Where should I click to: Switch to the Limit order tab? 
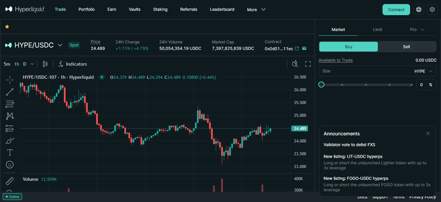tap(377, 30)
